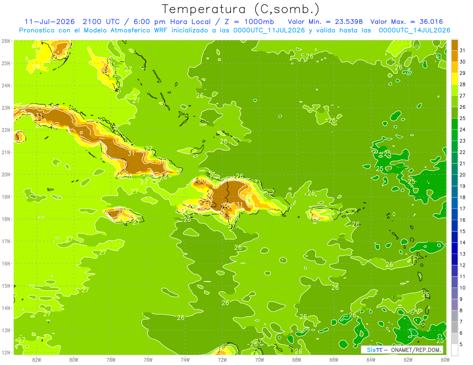Click the 'Temperatura (C,somb.)' chart title
This screenshot has width=473, height=365.
point(240,9)
